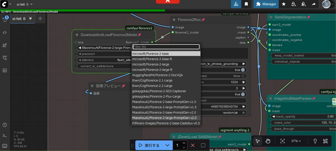Select MiaoshouAI/Florence-2-large-PromptGen-v2.0 entry

[166, 118]
